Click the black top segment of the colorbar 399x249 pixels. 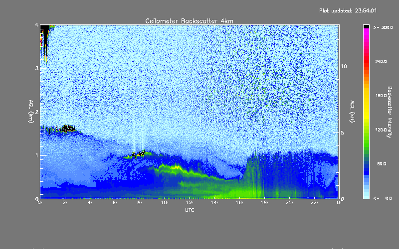click(366, 26)
